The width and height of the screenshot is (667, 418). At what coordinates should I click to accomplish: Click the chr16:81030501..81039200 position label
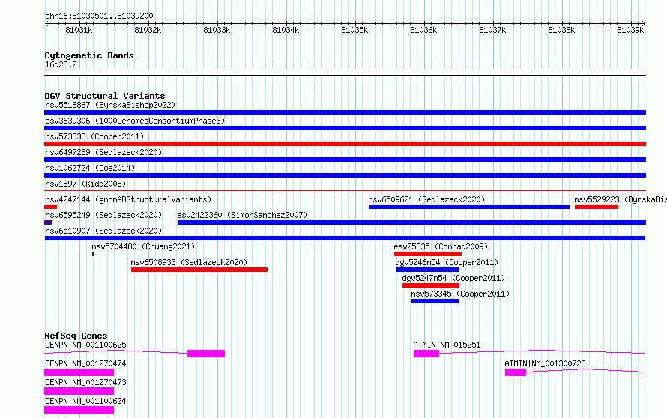[x=99, y=16]
